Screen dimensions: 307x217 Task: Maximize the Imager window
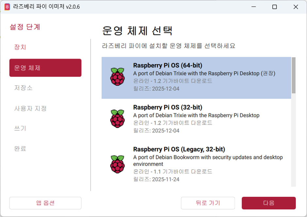(274, 7)
